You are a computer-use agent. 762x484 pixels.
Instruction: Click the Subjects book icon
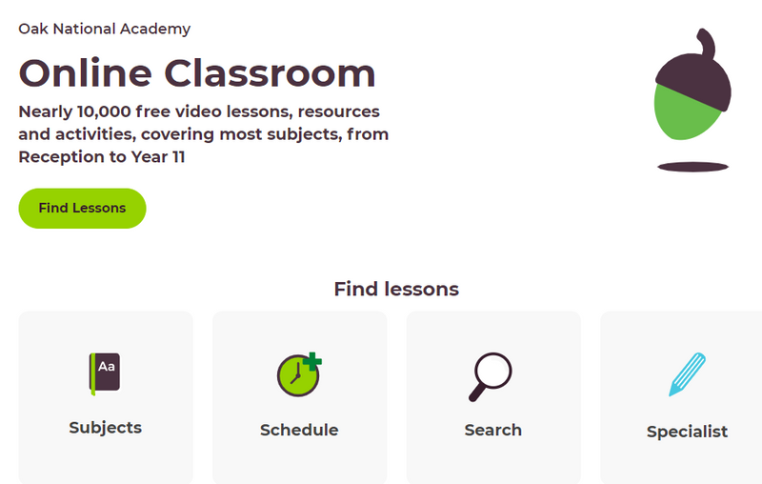105,373
